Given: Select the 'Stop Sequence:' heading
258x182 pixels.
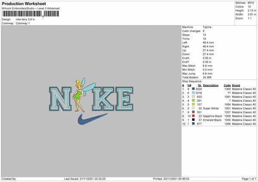Looking at the screenshot, I should pyautogui.click(x=192, y=81).
